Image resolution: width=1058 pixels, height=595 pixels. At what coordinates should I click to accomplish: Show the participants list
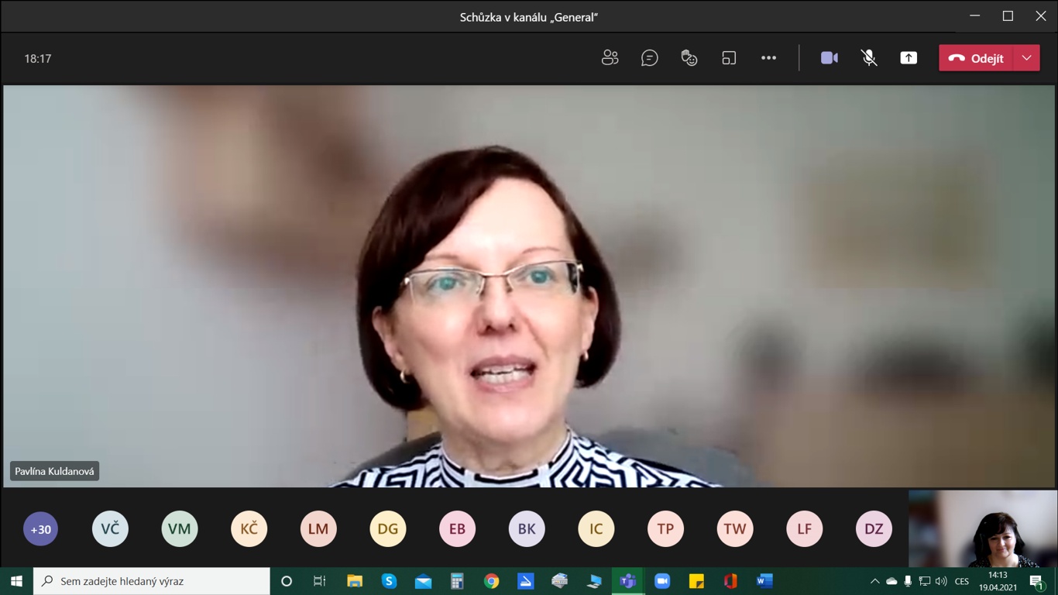tap(610, 58)
